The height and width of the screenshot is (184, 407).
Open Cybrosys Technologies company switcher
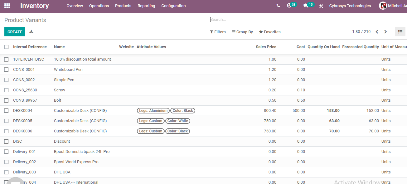coord(350,6)
